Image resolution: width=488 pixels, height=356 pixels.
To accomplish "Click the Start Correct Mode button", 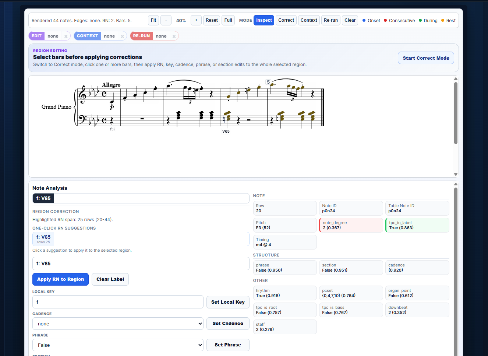I will 426,58.
